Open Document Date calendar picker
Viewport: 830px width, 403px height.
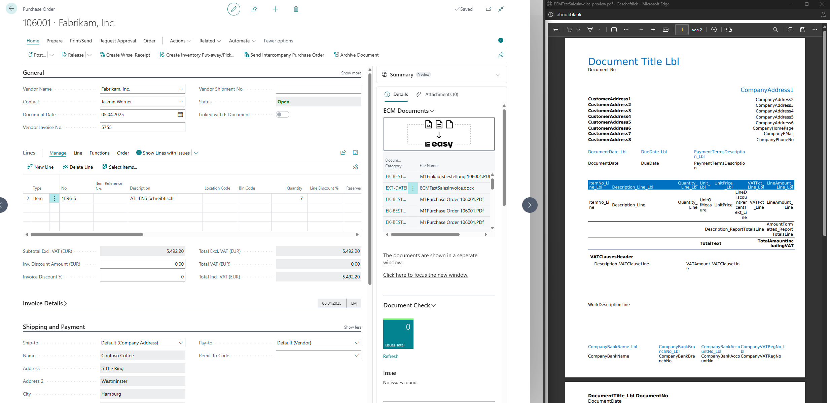180,114
